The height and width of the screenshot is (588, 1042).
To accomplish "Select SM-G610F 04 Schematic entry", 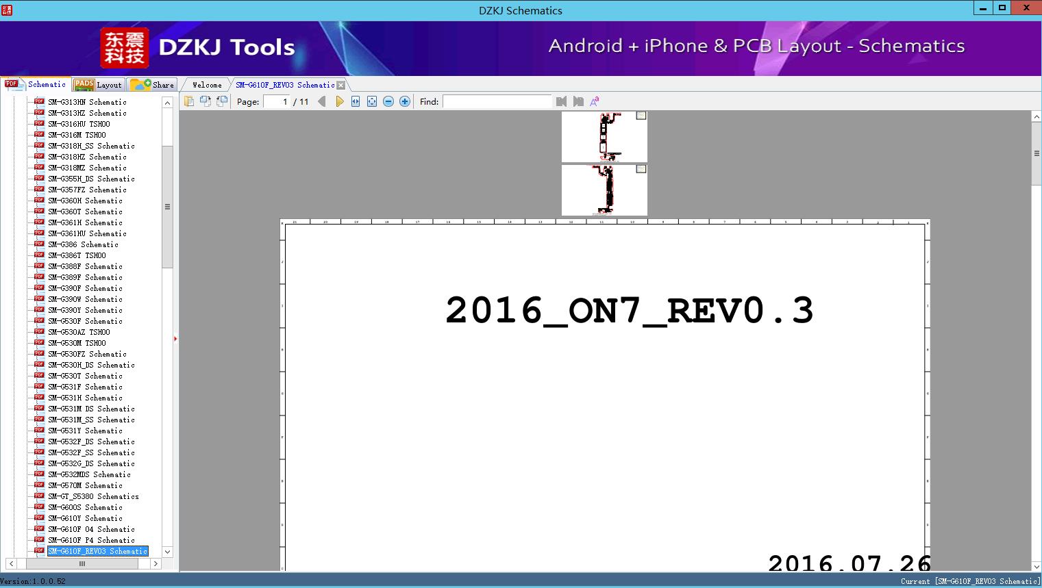I will [91, 529].
